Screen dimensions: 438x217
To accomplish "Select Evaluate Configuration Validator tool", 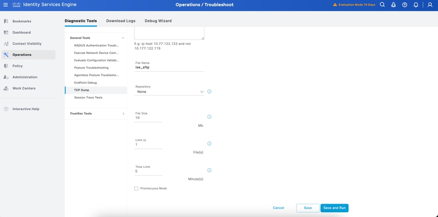I will click(96, 60).
